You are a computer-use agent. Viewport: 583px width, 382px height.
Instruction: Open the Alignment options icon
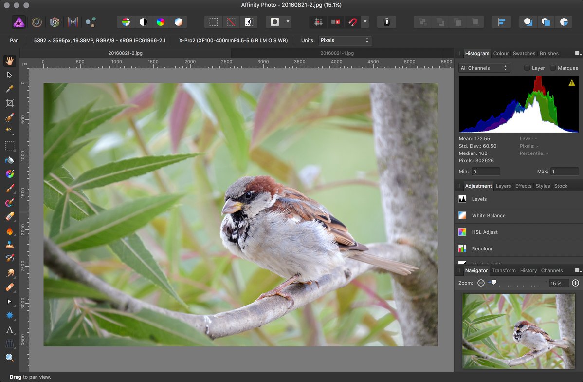coord(502,22)
